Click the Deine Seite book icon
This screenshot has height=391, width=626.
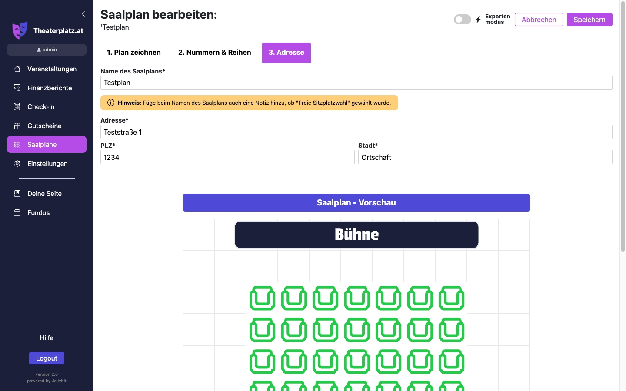[17, 193]
